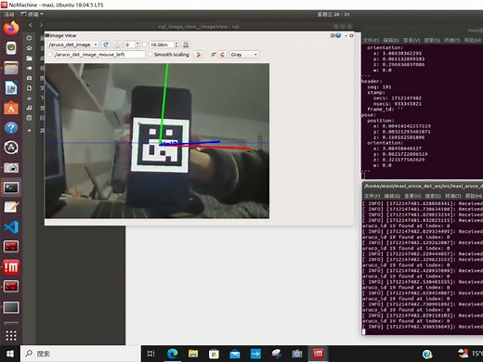Open LibreOffice Writer from the dock

point(11,88)
